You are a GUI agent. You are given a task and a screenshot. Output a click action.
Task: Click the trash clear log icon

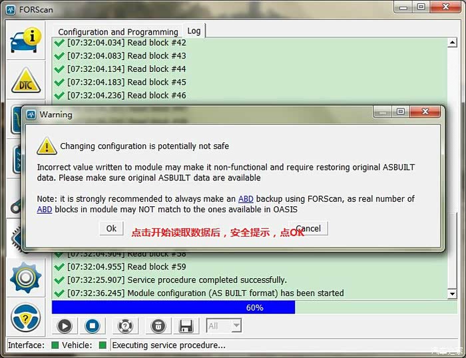click(158, 326)
